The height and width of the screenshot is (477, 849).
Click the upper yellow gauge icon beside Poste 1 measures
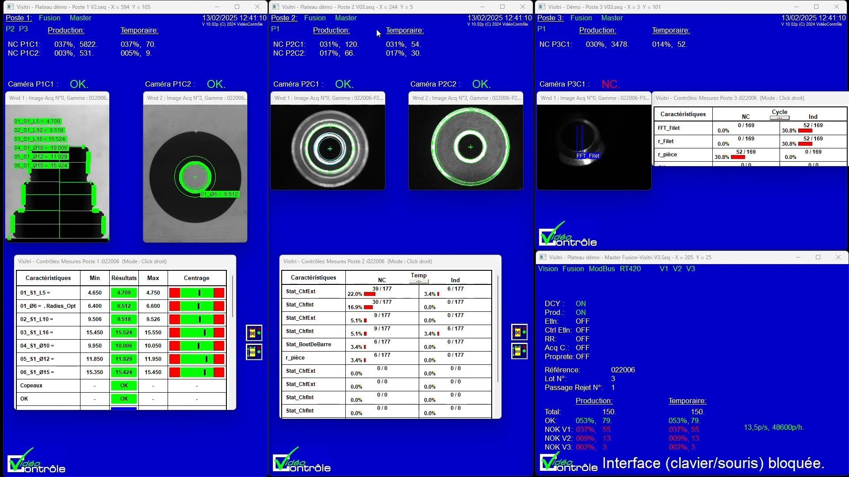[254, 333]
